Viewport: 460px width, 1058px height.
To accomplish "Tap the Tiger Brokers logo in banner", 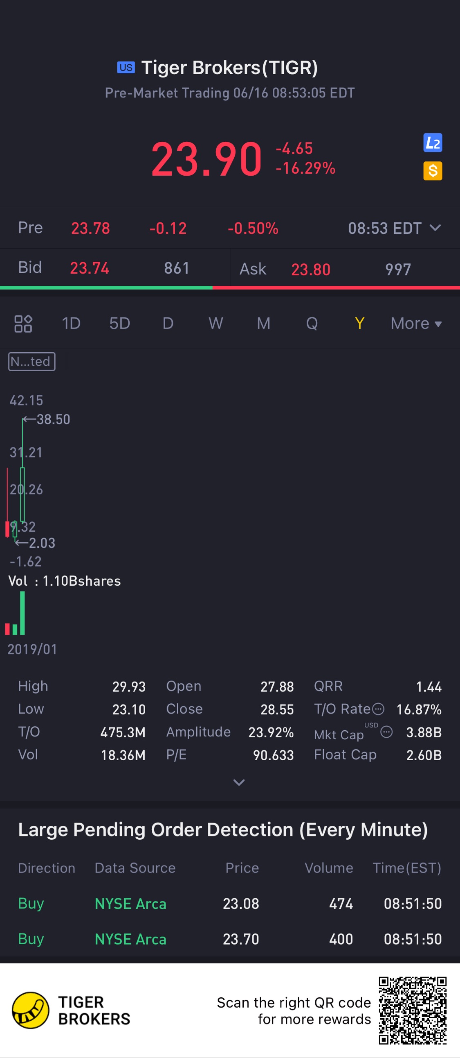I will click(31, 1010).
